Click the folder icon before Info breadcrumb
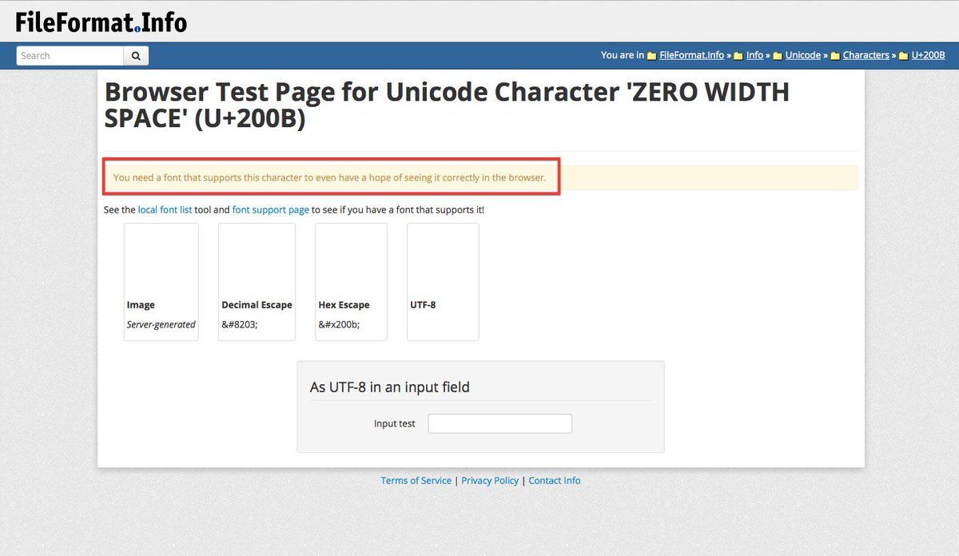The width and height of the screenshot is (959, 556). click(738, 56)
